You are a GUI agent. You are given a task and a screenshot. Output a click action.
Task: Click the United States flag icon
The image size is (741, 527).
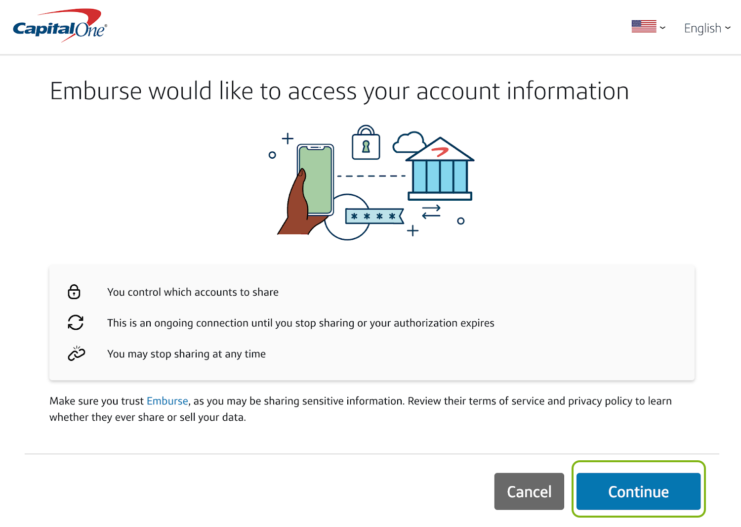coord(644,27)
